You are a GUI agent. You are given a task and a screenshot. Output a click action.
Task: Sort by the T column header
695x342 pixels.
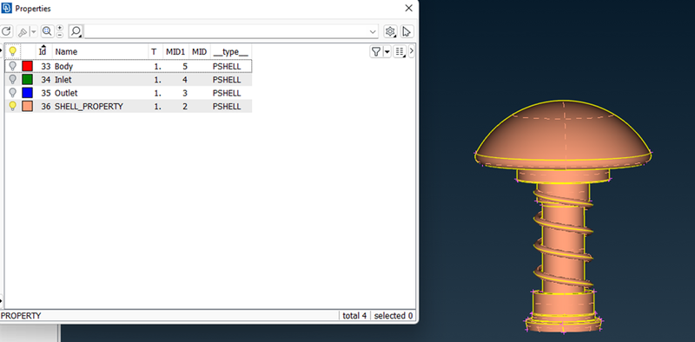(154, 52)
